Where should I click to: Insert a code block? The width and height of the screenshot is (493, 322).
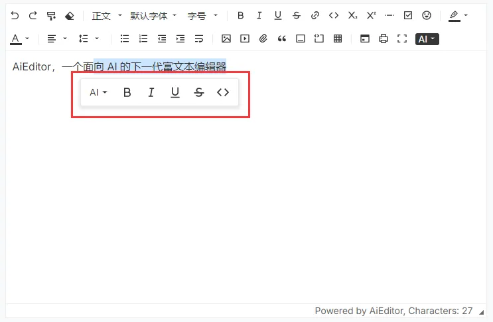tap(319, 39)
